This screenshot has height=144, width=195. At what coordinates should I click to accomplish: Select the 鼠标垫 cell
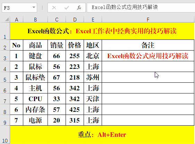pos(35,77)
